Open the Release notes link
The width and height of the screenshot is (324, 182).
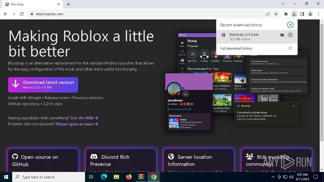(x=56, y=98)
